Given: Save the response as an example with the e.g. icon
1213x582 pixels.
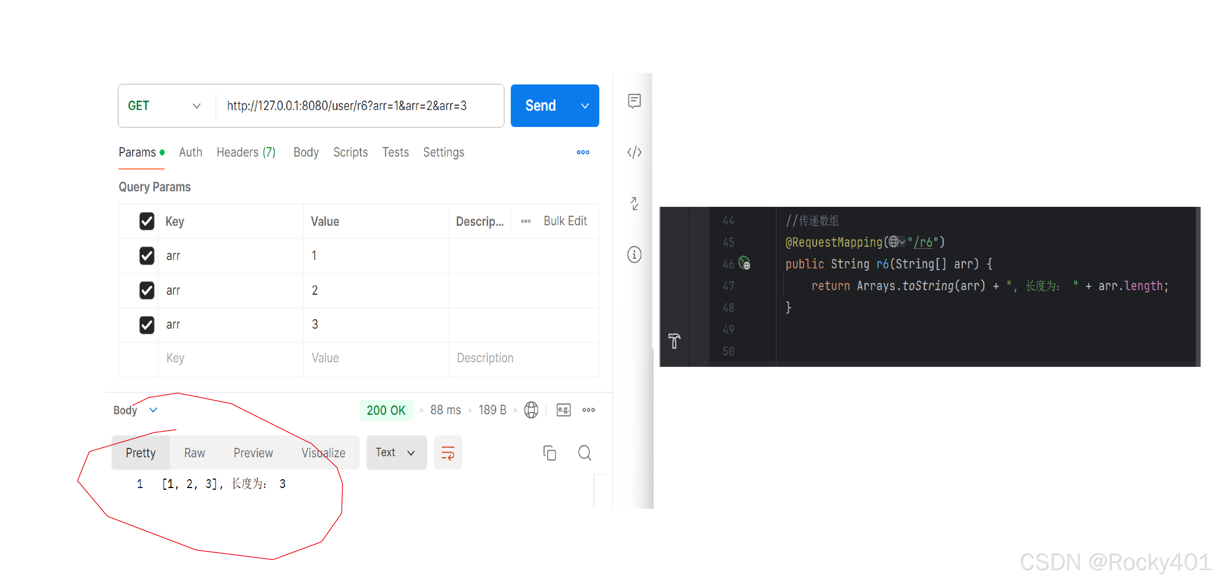Looking at the screenshot, I should (x=563, y=410).
